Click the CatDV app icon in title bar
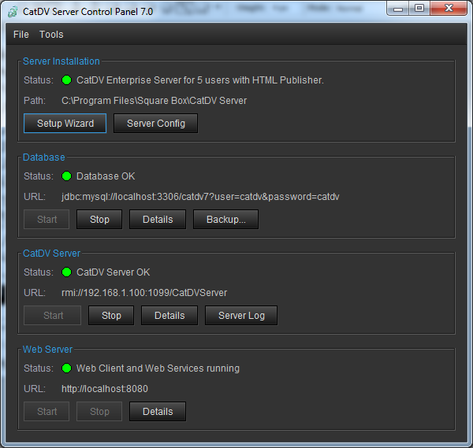The image size is (473, 448). click(13, 12)
